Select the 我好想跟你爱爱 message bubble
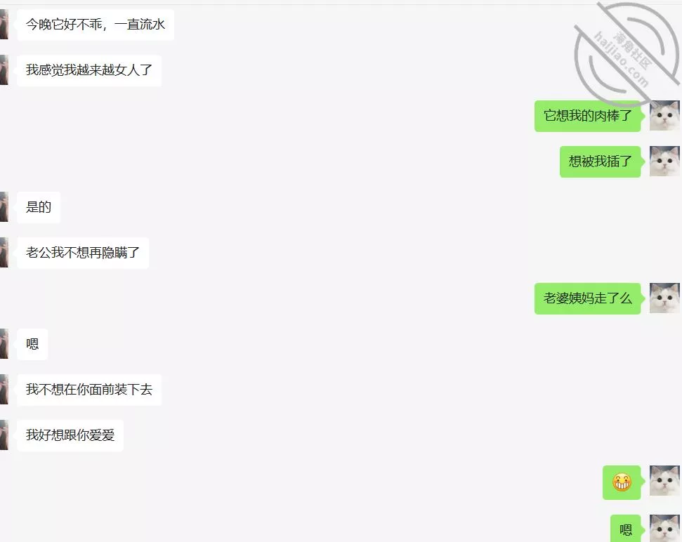The width and height of the screenshot is (682, 542). coord(70,435)
